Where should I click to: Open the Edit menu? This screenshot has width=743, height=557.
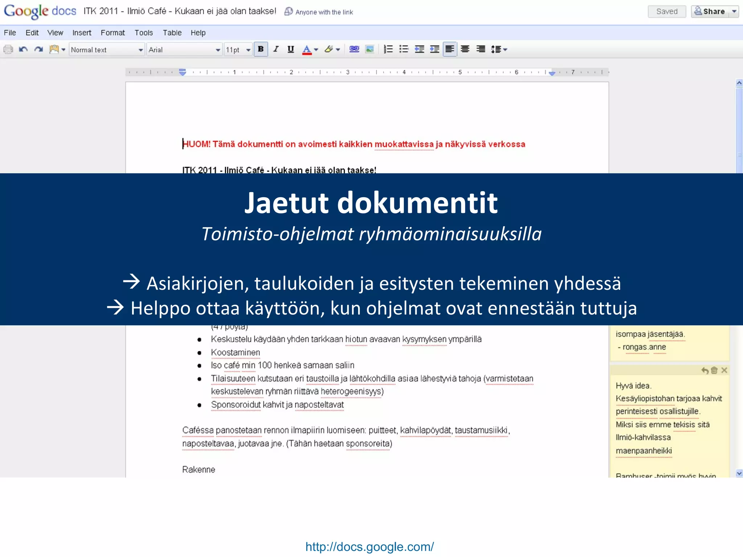tap(32, 33)
